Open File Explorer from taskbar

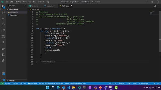click(x=74, y=88)
